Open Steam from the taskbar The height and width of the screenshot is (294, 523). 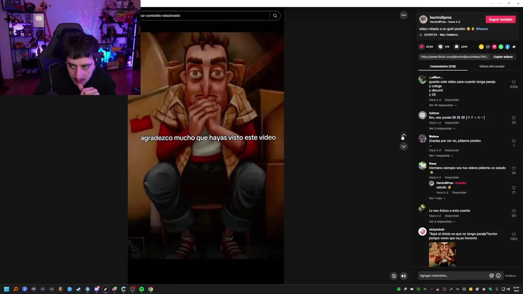click(x=78, y=289)
